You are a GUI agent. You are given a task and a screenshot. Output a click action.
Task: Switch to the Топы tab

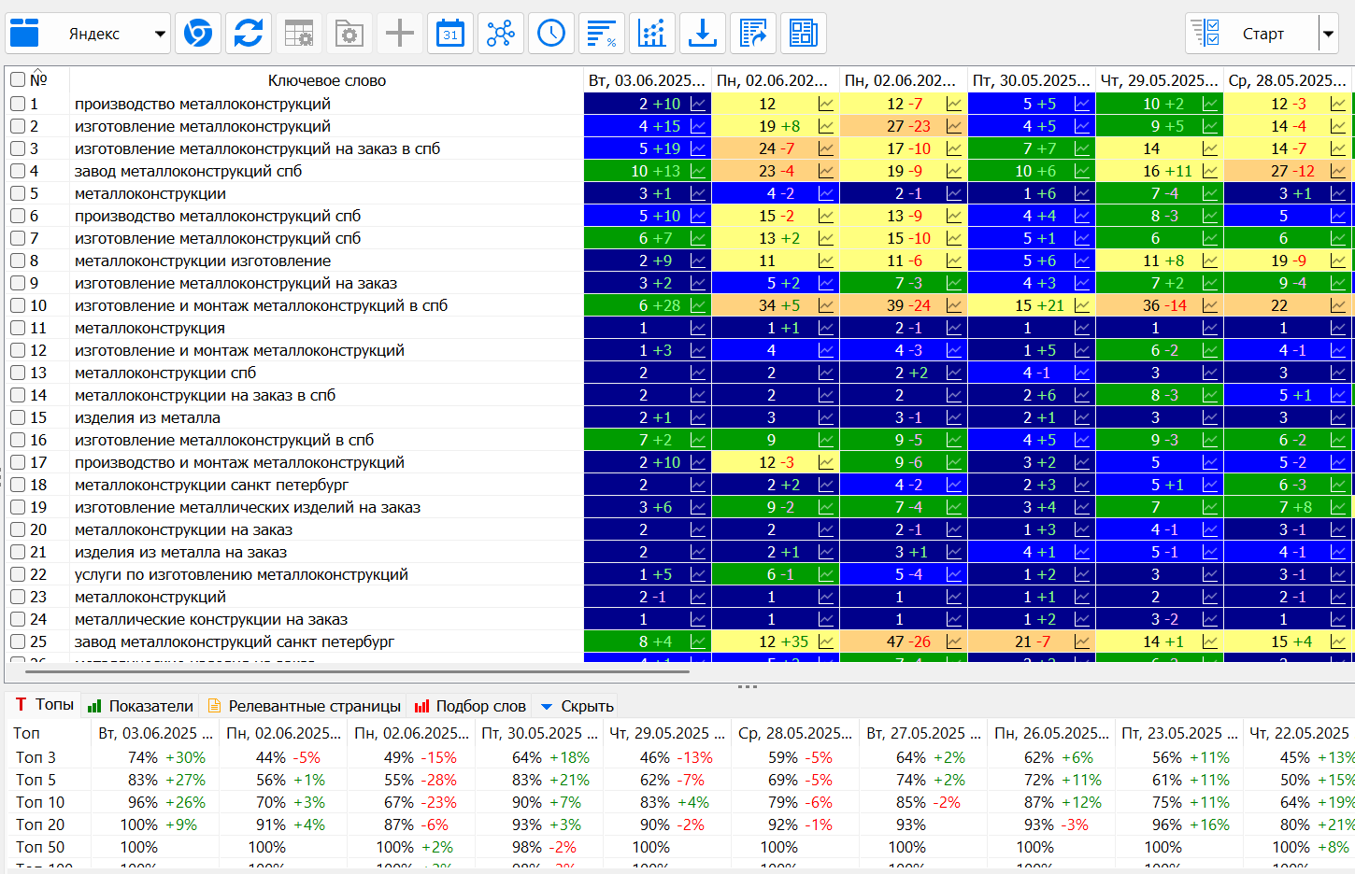(x=45, y=705)
